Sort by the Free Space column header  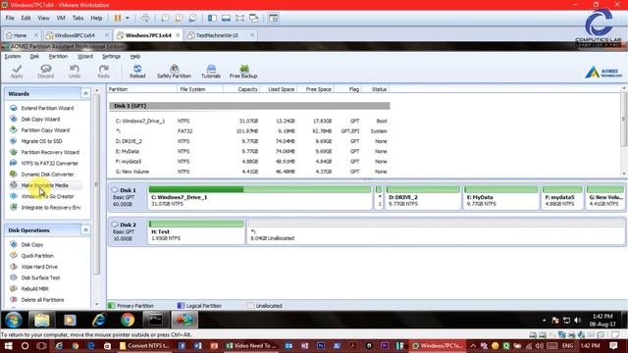318,89
